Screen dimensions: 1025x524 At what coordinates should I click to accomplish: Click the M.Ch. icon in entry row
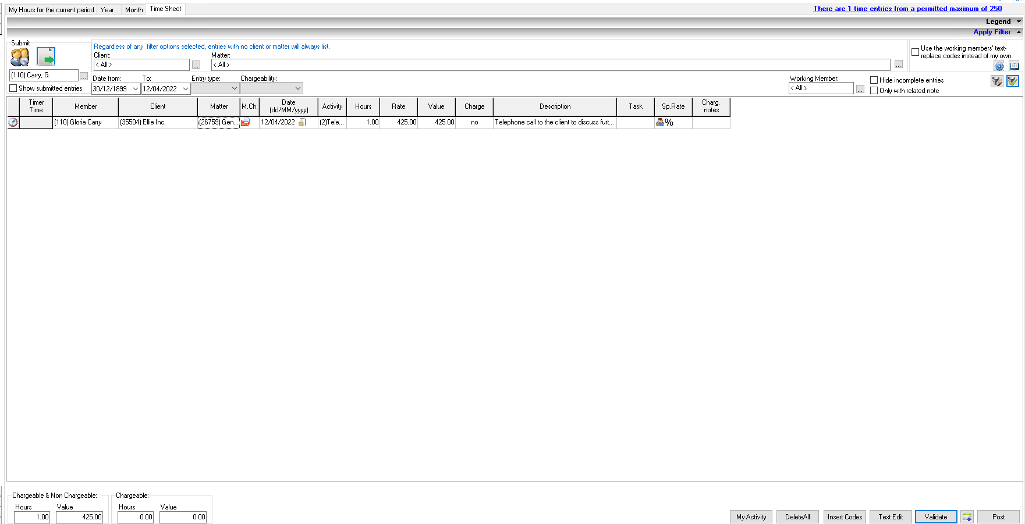246,122
